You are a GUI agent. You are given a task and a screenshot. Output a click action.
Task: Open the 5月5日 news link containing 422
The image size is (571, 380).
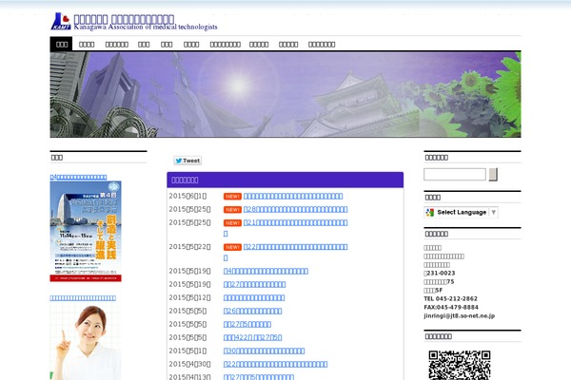click(253, 337)
